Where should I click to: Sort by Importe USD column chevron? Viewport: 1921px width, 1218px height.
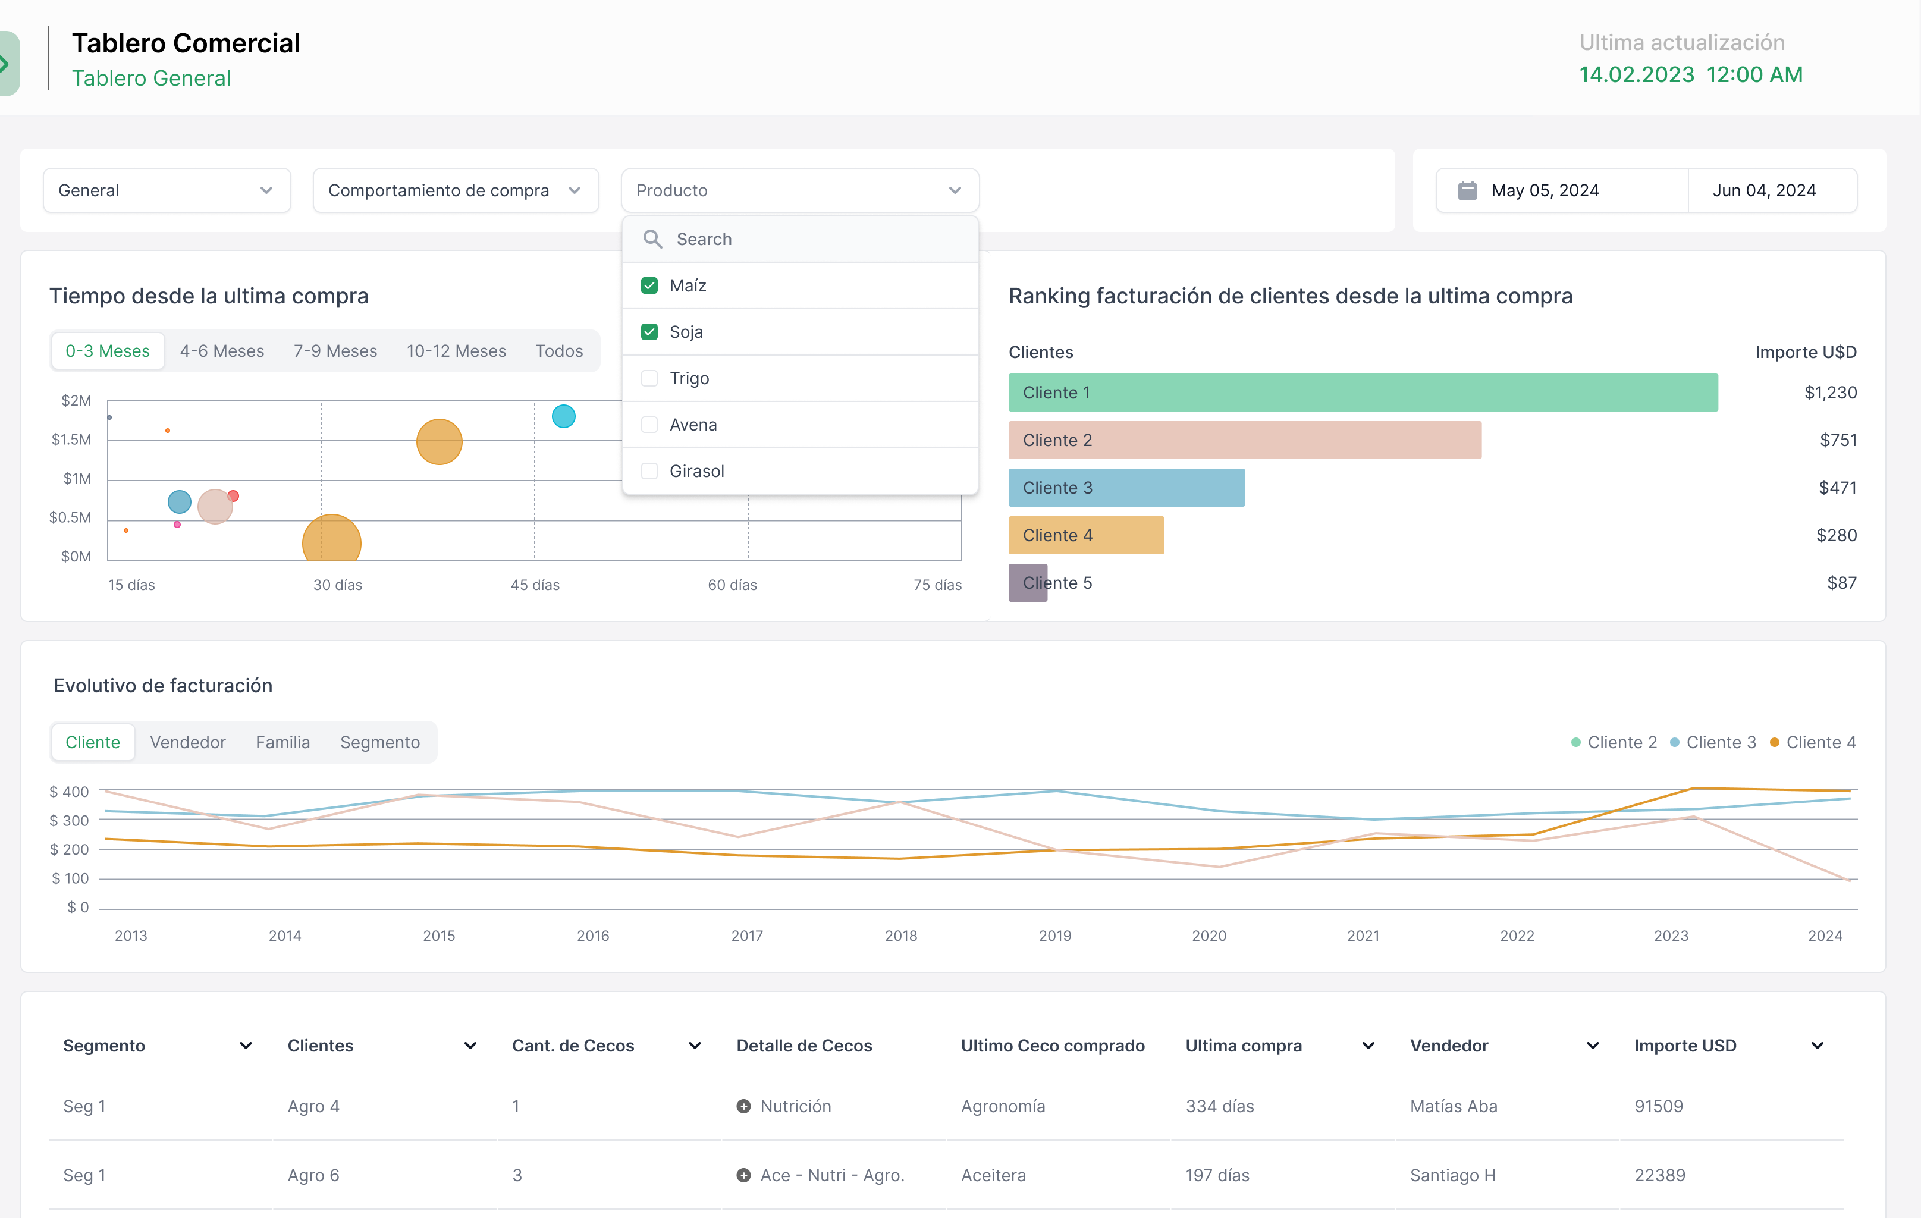[x=1818, y=1046]
